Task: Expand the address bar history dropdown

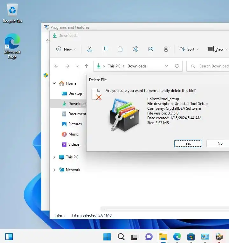Action: pyautogui.click(x=166, y=66)
